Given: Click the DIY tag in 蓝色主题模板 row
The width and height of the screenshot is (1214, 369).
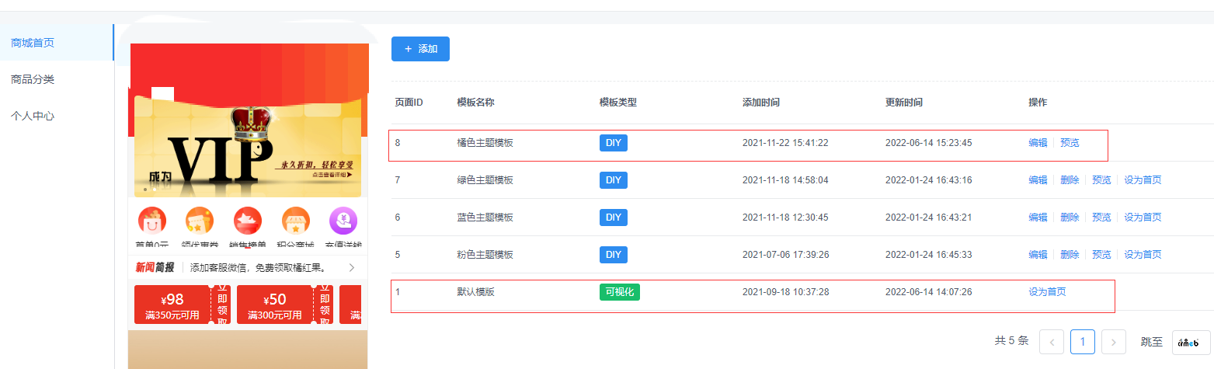Looking at the screenshot, I should pyautogui.click(x=614, y=218).
